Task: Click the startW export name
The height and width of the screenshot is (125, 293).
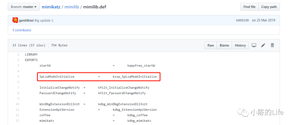Action: [45, 65]
